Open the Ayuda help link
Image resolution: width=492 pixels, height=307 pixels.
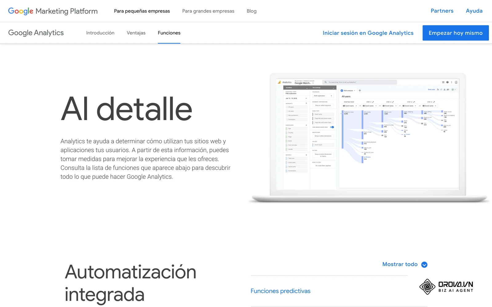pyautogui.click(x=474, y=11)
